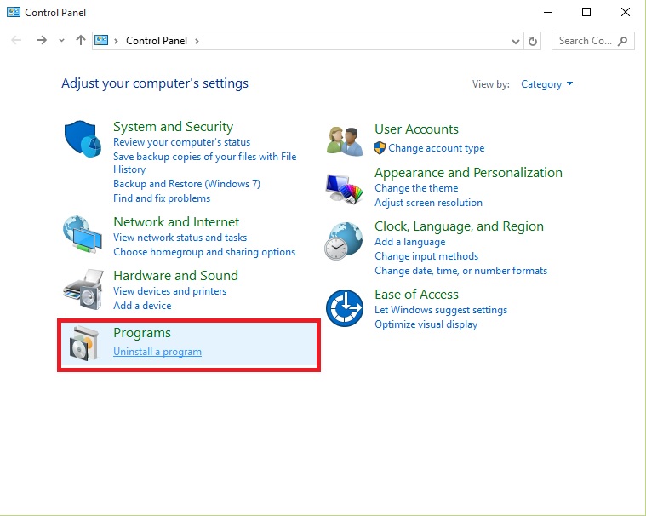Image resolution: width=646 pixels, height=516 pixels.
Task: Open the Hardware and Sound printer icon
Action: tap(83, 290)
